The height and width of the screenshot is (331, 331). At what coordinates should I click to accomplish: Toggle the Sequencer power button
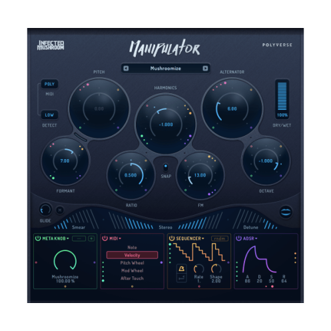172,238
